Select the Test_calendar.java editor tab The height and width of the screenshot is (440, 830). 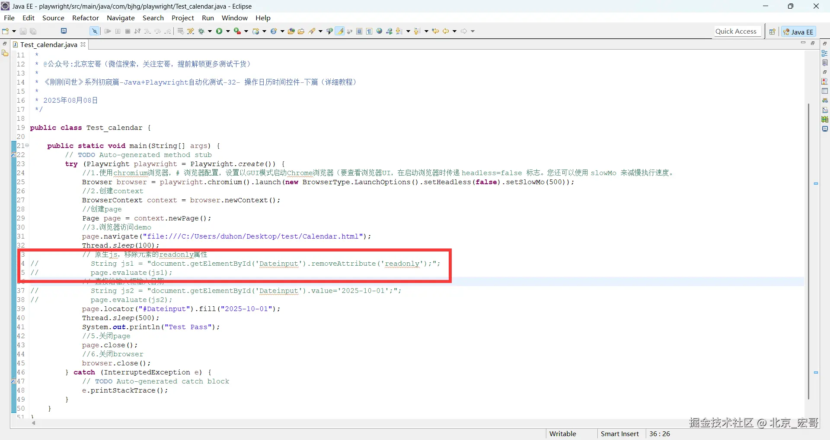click(x=49, y=44)
